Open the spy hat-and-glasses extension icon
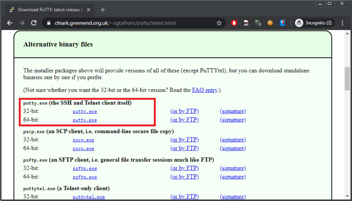 point(246,23)
